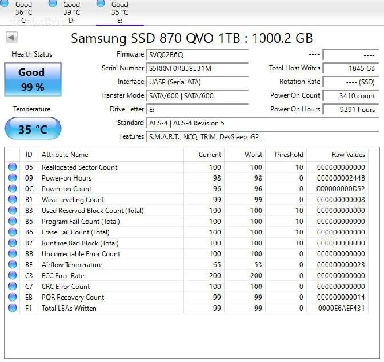384x362 pixels.
Task: Click the C: drive status orb
Action: pyautogui.click(x=5, y=3)
